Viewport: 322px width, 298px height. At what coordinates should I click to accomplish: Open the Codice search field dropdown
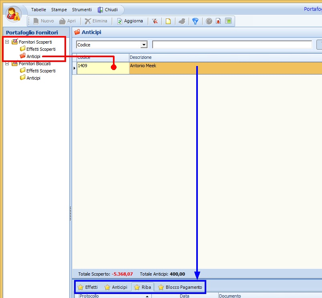click(x=144, y=45)
